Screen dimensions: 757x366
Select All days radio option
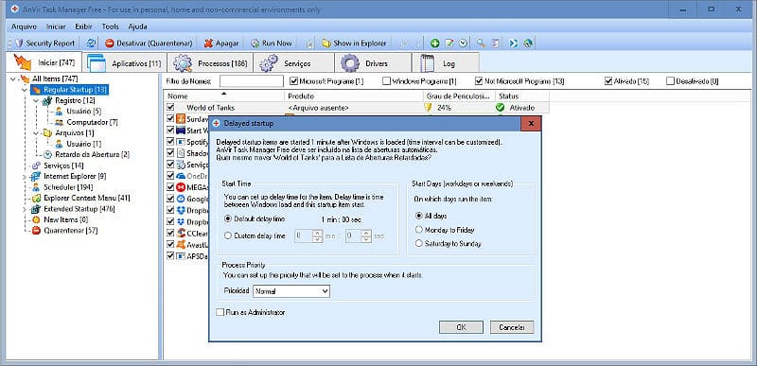[419, 216]
